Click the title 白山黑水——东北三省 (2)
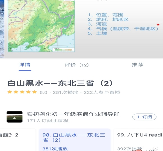Screen dimensions: 163x151 (x=60, y=83)
